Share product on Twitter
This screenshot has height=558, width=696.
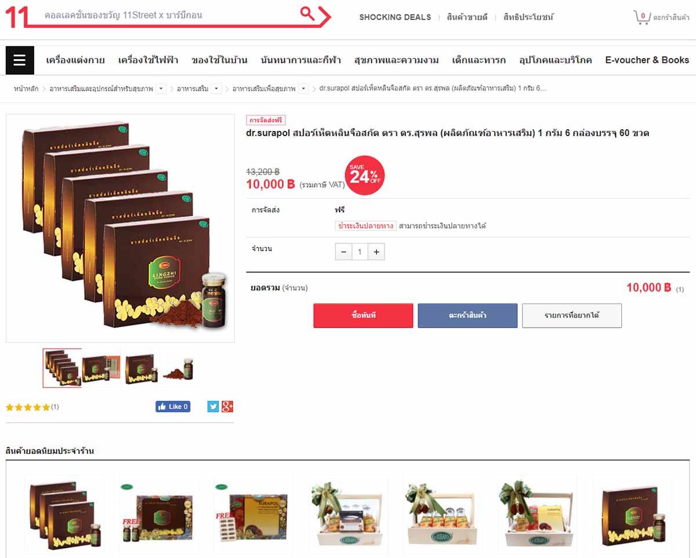pos(213,407)
